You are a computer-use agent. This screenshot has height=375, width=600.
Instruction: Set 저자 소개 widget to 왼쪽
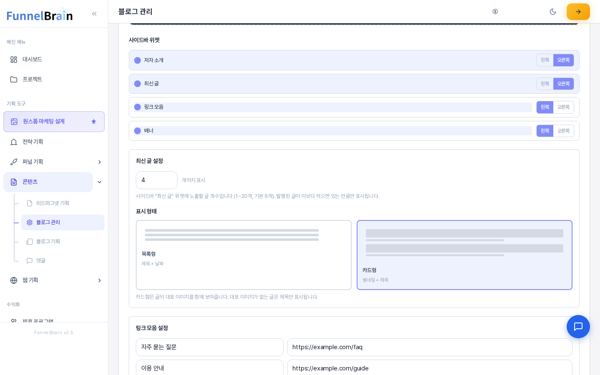pos(545,60)
